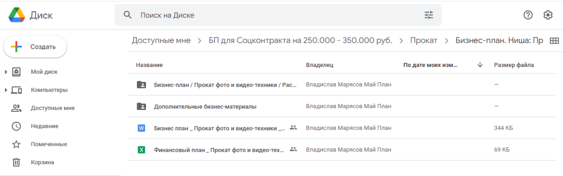
Task: Click the Trash bin icon
Action: pos(16,162)
